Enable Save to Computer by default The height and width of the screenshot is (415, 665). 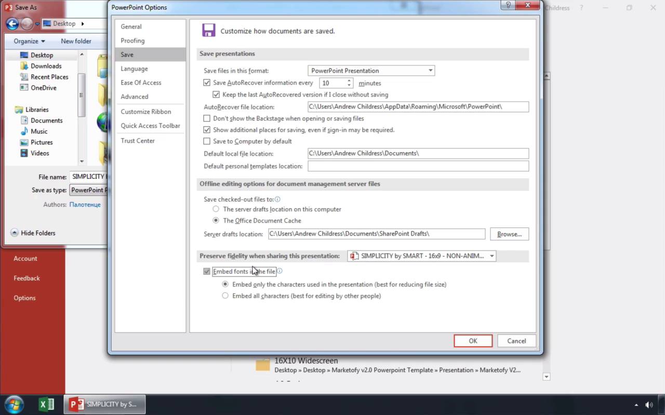[x=207, y=141]
